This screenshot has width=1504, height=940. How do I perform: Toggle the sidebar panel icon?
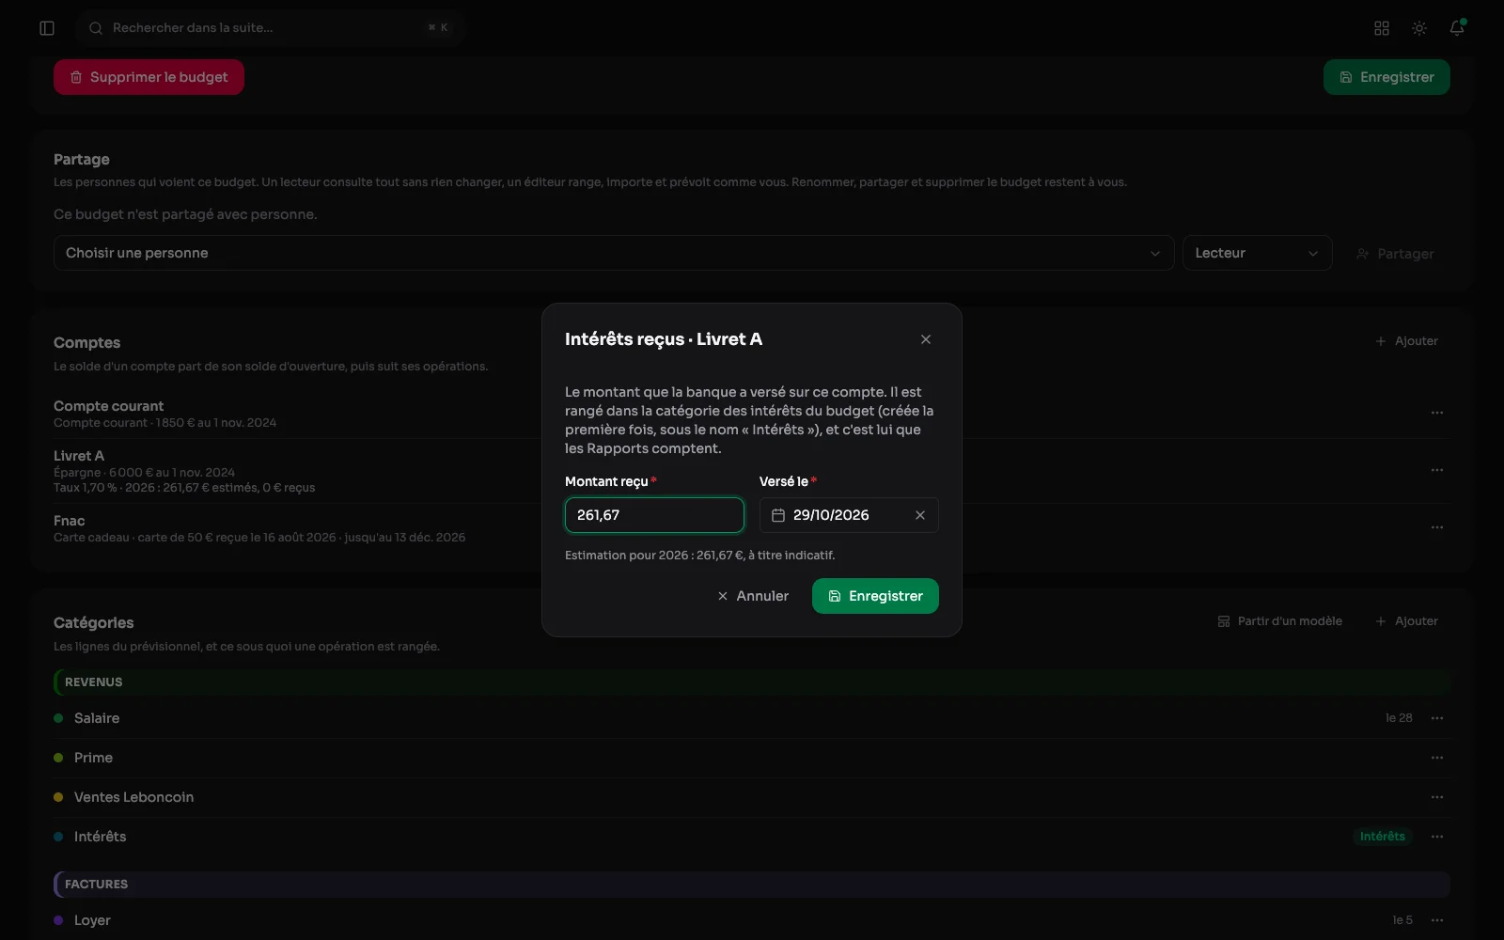(x=47, y=28)
